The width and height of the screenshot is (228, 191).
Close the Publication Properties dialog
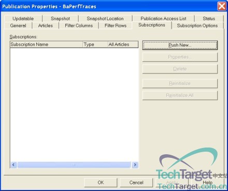click(222, 6)
